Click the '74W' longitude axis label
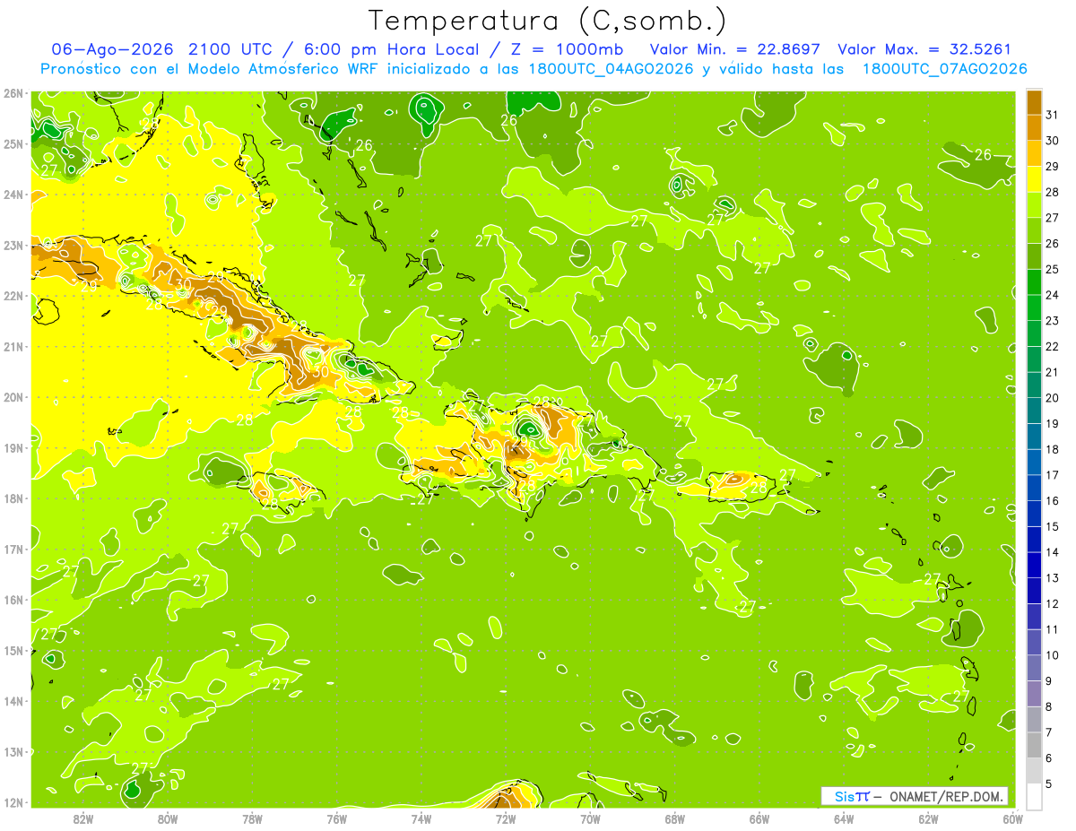The width and height of the screenshot is (1076, 831). [421, 818]
